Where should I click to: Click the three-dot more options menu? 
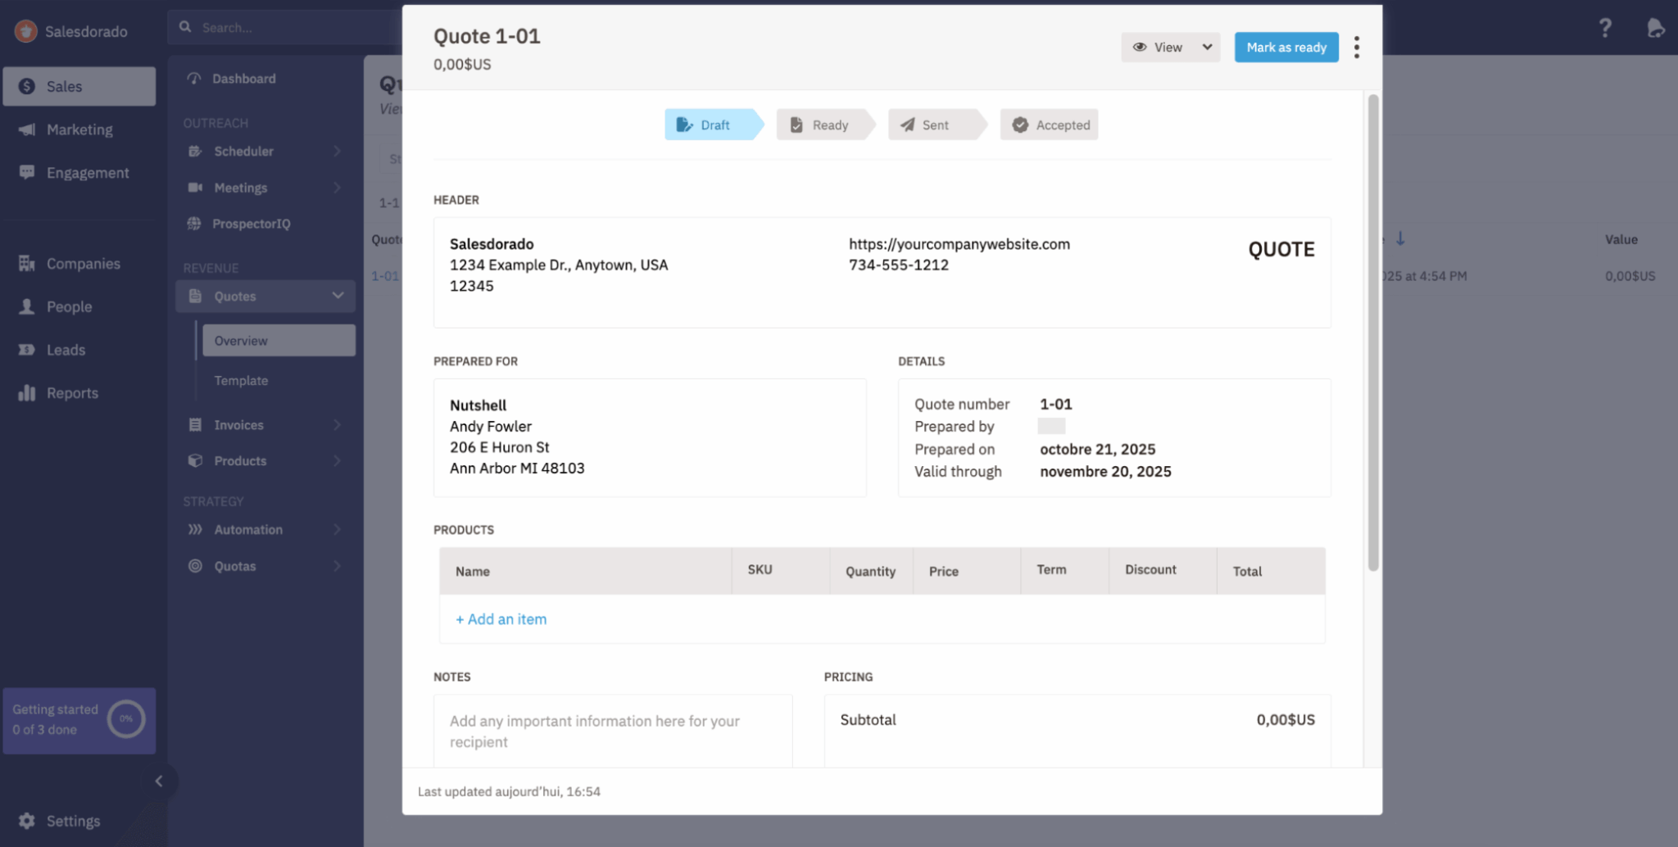click(x=1357, y=48)
